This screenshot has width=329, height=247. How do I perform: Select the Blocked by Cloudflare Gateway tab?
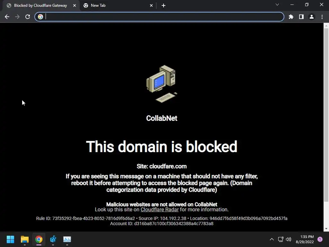[x=41, y=5]
